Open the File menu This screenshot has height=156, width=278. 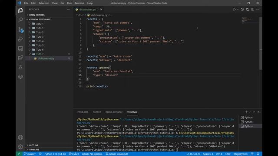pyautogui.click(x=26, y=3)
